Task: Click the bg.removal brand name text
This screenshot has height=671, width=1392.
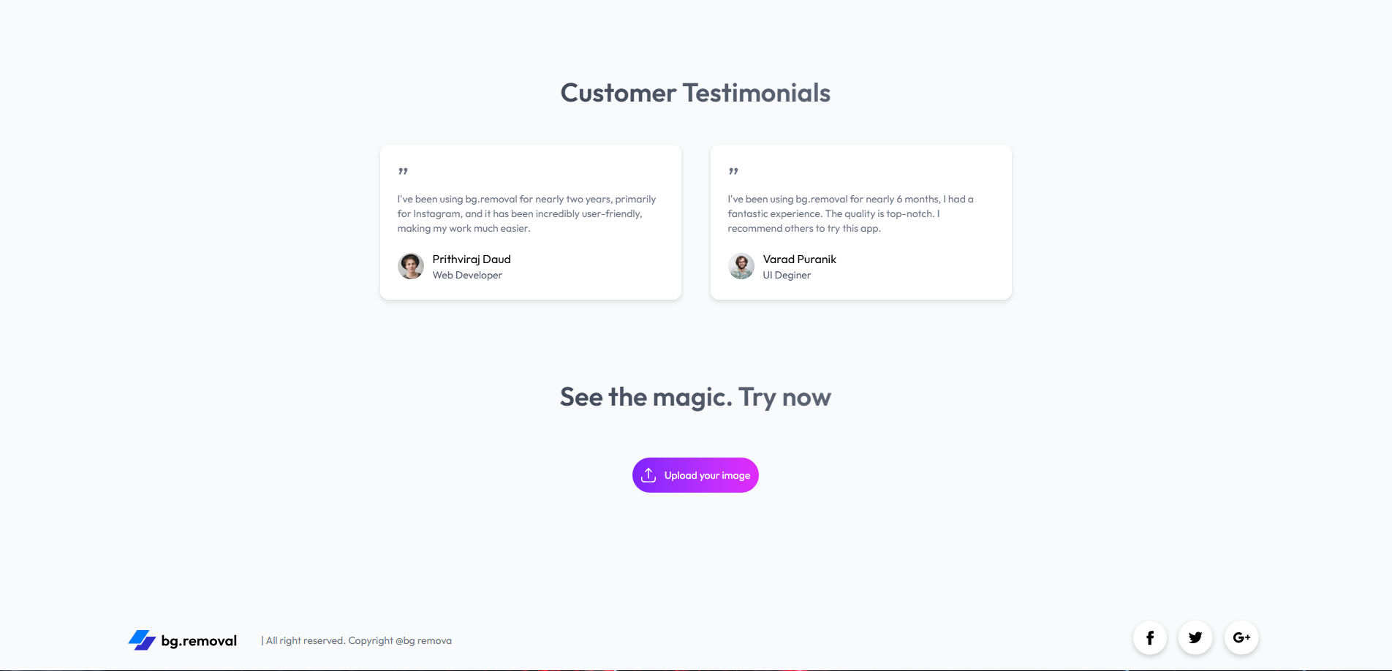Action: (x=199, y=641)
